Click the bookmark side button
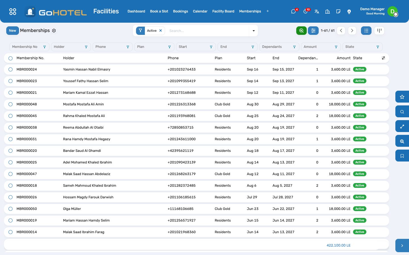409x255 pixels. [x=402, y=156]
